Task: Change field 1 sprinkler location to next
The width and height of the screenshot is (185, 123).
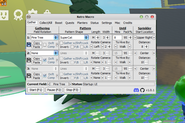Action: tap(154, 38)
